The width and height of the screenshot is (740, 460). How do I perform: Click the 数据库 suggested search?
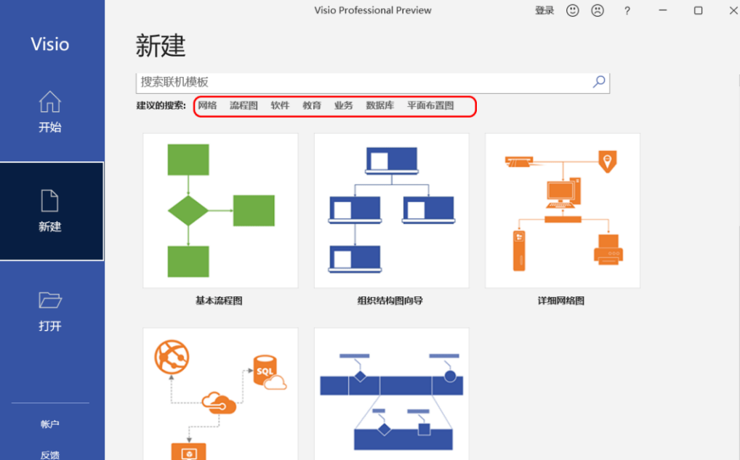[379, 105]
